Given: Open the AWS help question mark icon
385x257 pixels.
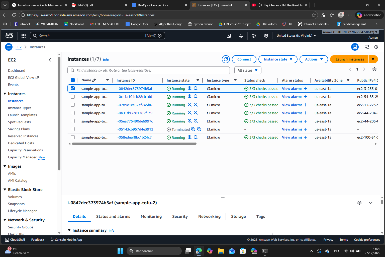Looking at the screenshot, I should point(253,35).
